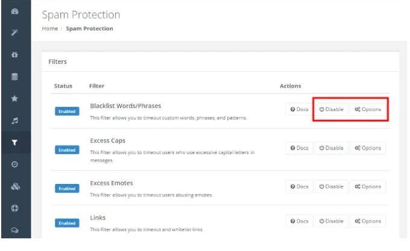Go to Home breadcrumb link
Image resolution: width=410 pixels, height=251 pixels.
[x=50, y=28]
